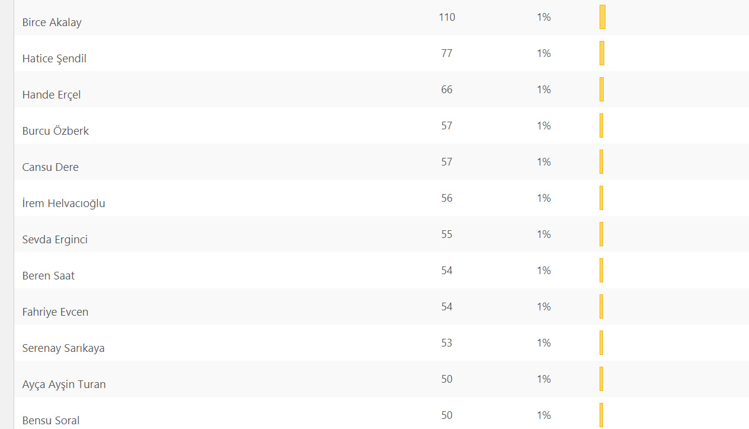This screenshot has height=429, width=749.
Task: Click the vote count 77
Action: pos(447,53)
